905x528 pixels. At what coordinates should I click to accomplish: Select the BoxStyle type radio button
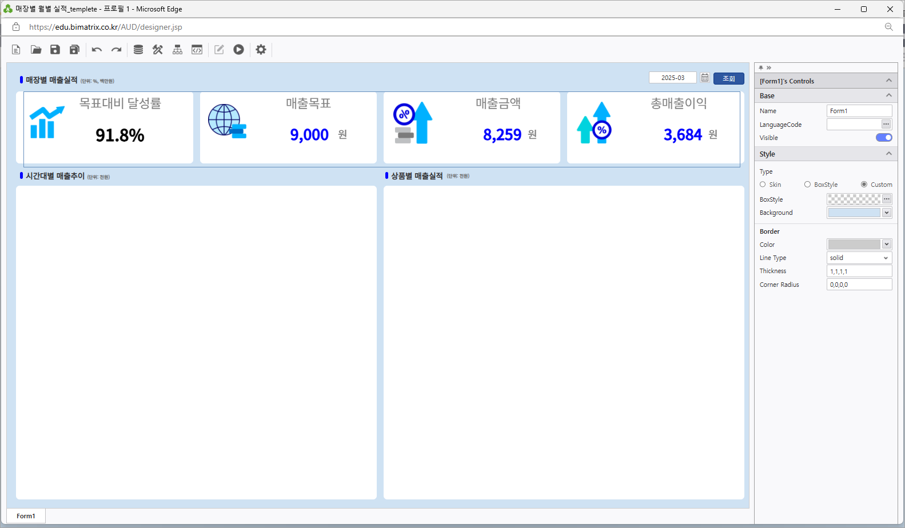[807, 185]
